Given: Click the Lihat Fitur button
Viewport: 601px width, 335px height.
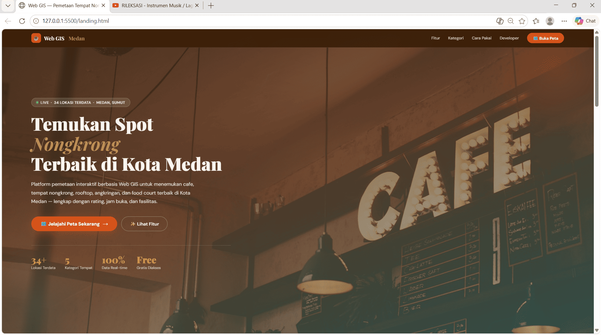Looking at the screenshot, I should tap(144, 224).
